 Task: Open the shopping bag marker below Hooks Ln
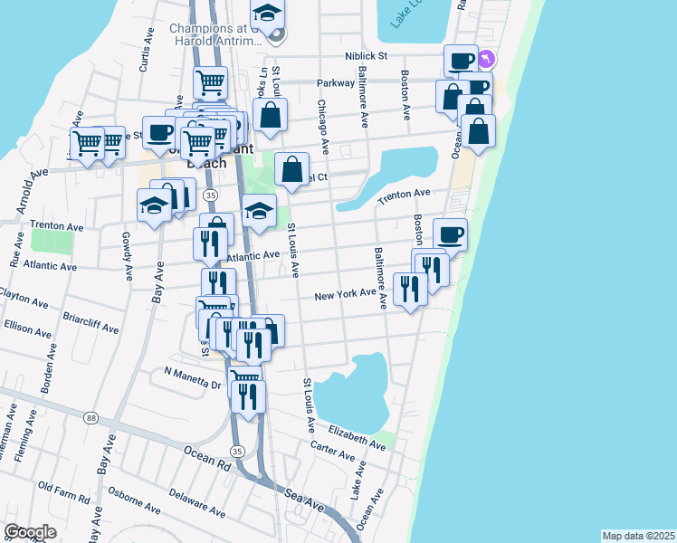point(270,116)
